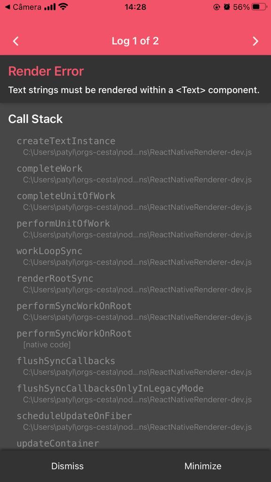Select the flushSyncCallbacksOnlyInLegacyMode frame

point(134,393)
